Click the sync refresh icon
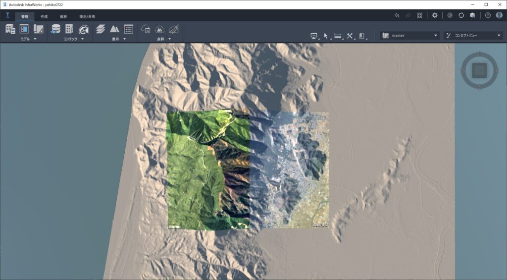This screenshot has width=507, height=280. point(461,15)
